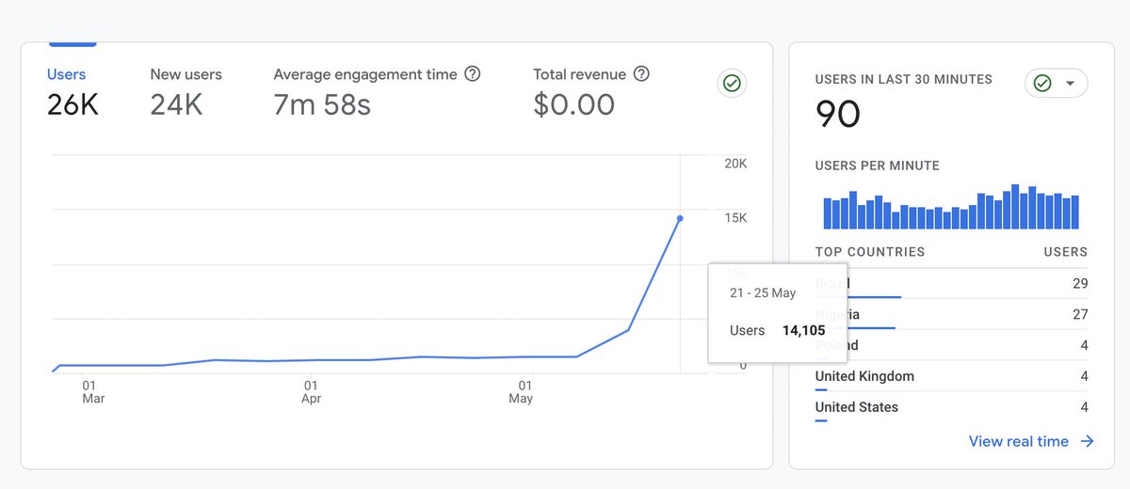Click green checkmark status icon in chart card

point(732,84)
